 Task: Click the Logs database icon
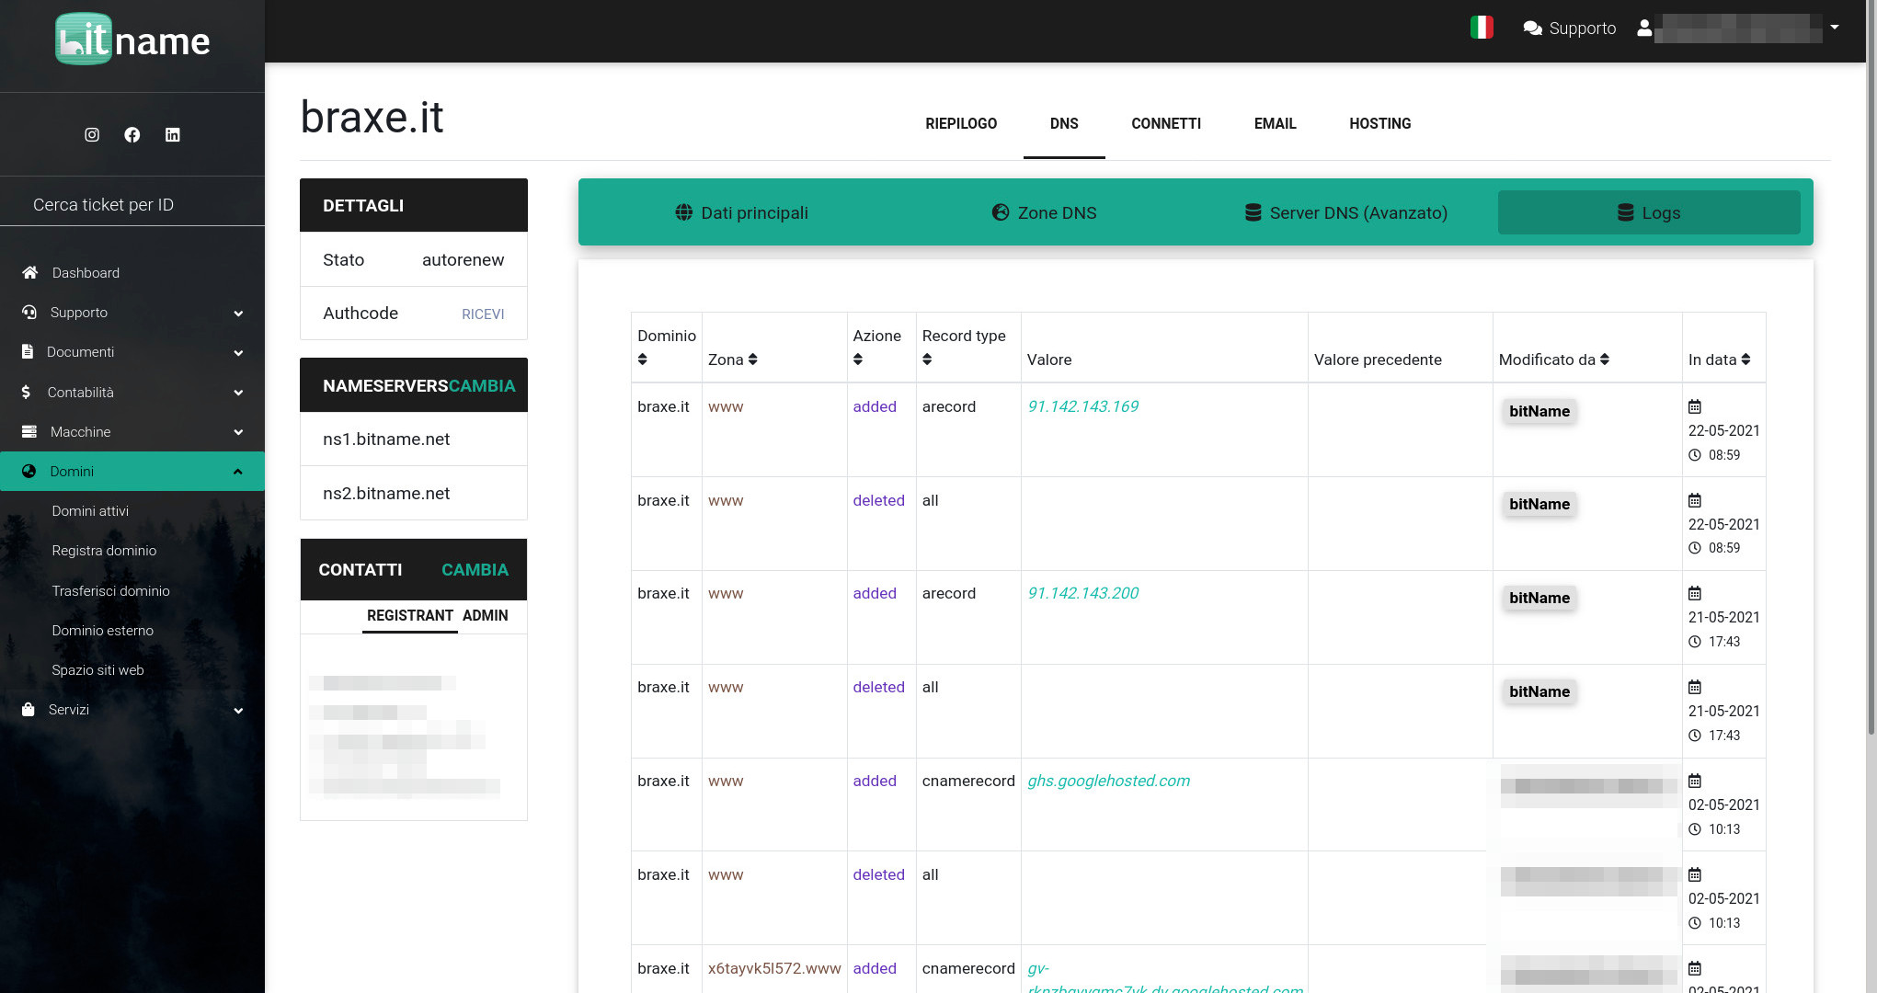[x=1625, y=212]
